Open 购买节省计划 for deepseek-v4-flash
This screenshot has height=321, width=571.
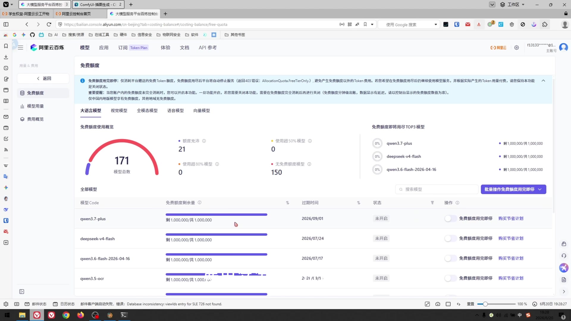511,238
